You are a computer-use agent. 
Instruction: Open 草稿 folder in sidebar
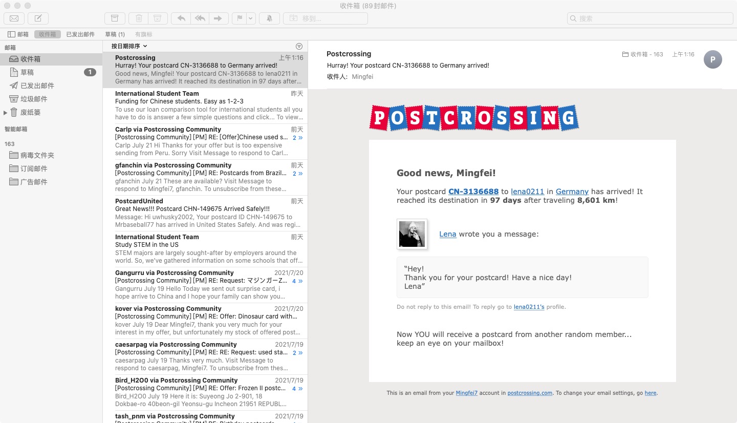[51, 72]
